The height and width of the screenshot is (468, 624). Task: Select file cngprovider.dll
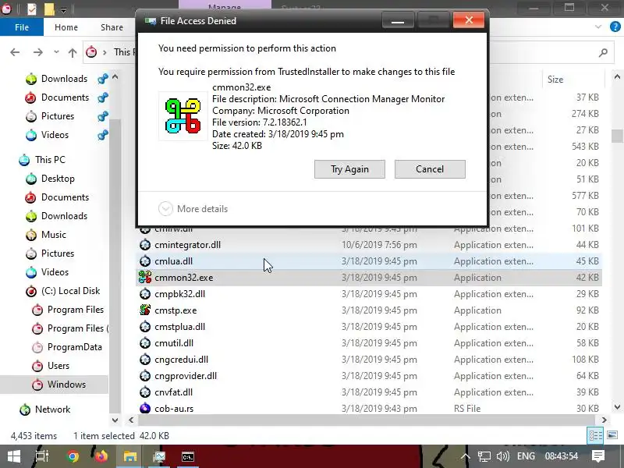(186, 376)
